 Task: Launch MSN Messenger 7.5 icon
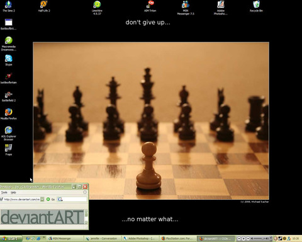(186, 8)
